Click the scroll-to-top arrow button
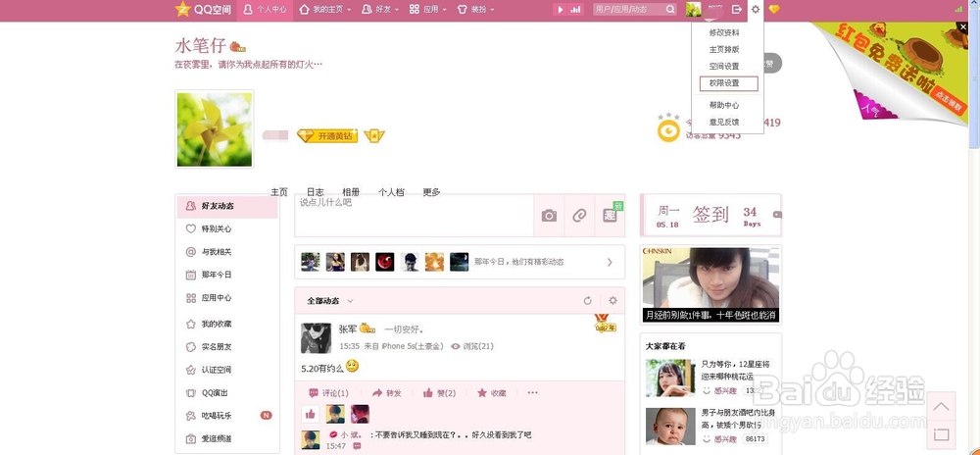 (x=941, y=407)
